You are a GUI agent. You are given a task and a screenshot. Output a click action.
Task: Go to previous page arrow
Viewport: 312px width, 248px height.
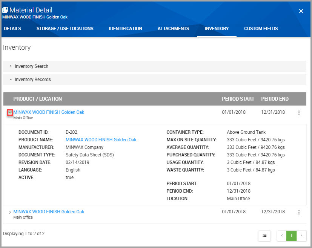coord(282,236)
